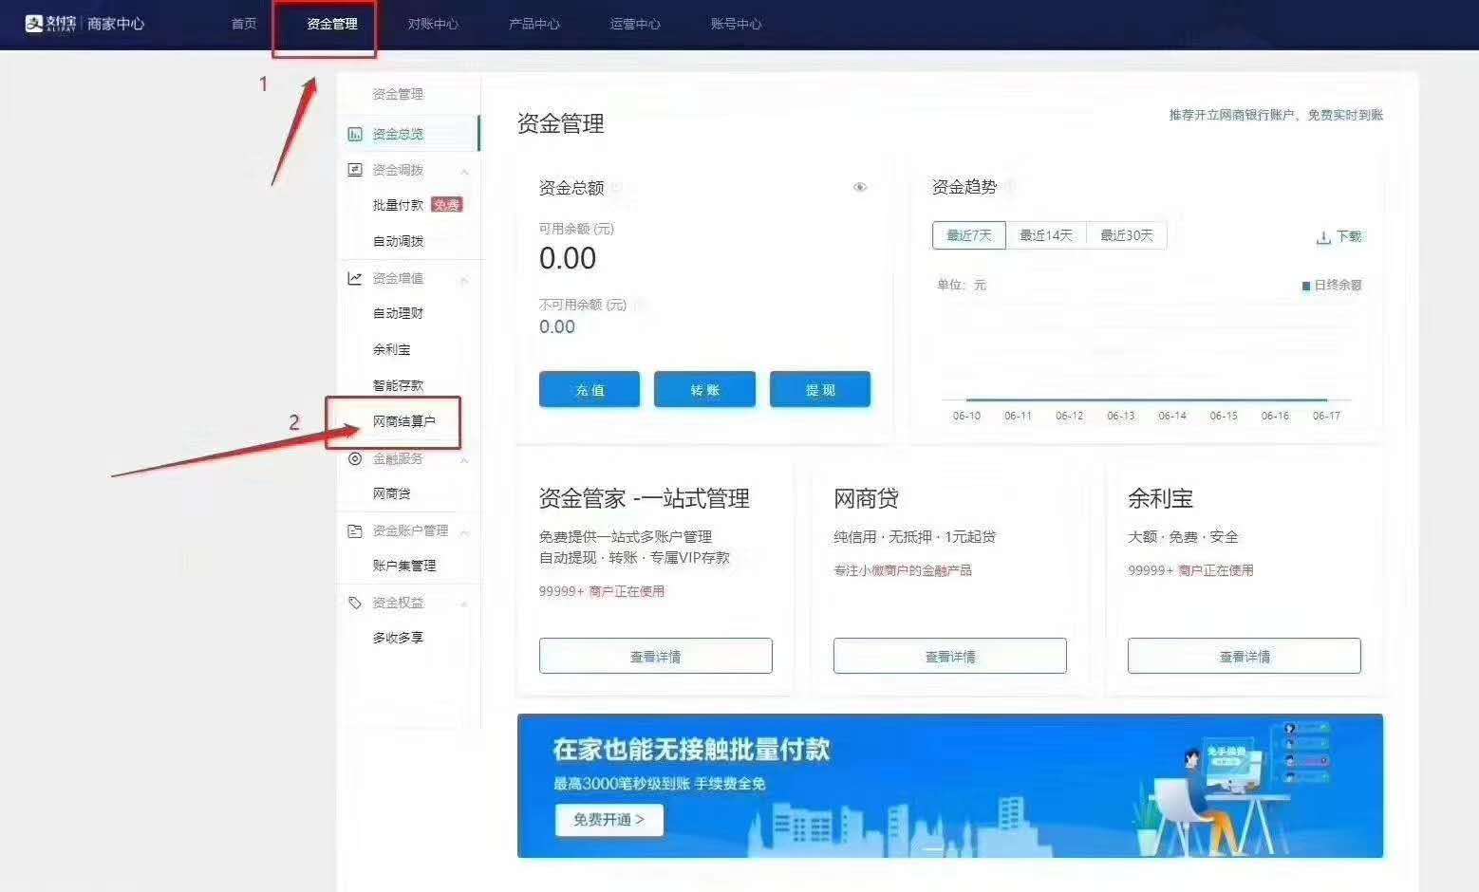
Task: Click the 充值 recharge button
Action: pos(589,389)
